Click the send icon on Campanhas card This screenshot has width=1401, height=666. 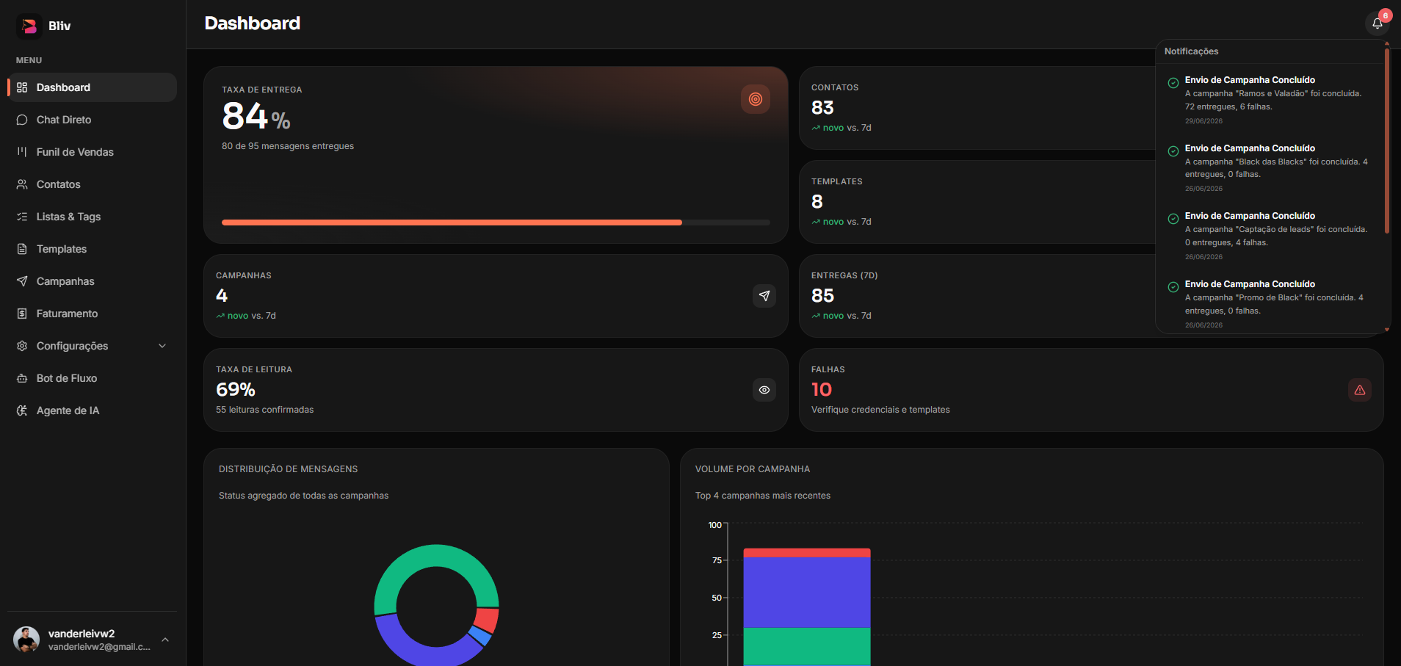pyautogui.click(x=764, y=296)
